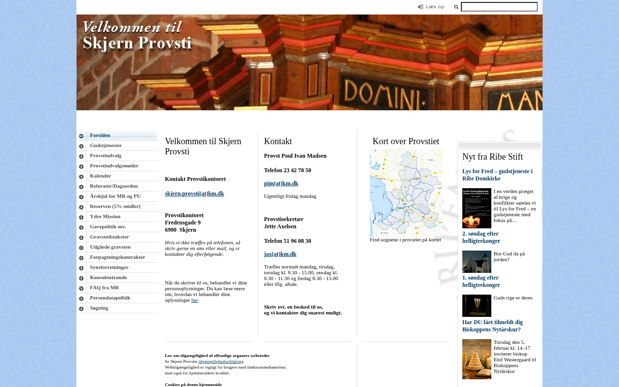Click the bullet icon beside Ydre Mission
This screenshot has width=619, height=387.
[x=81, y=217]
